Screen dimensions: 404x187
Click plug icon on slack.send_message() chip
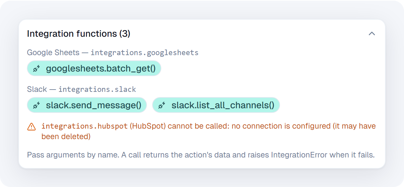(37, 105)
